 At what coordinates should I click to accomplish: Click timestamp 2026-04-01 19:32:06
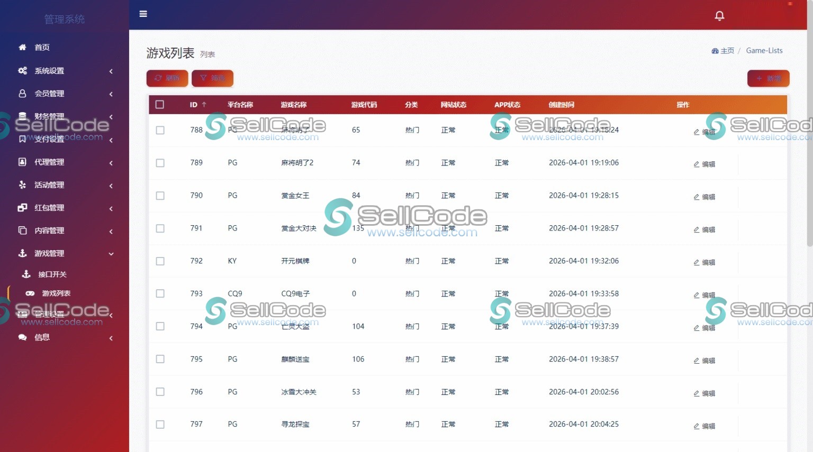coord(584,261)
